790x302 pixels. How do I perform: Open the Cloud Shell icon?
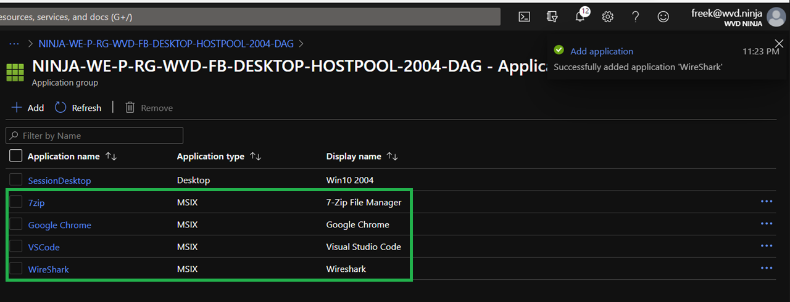point(524,17)
